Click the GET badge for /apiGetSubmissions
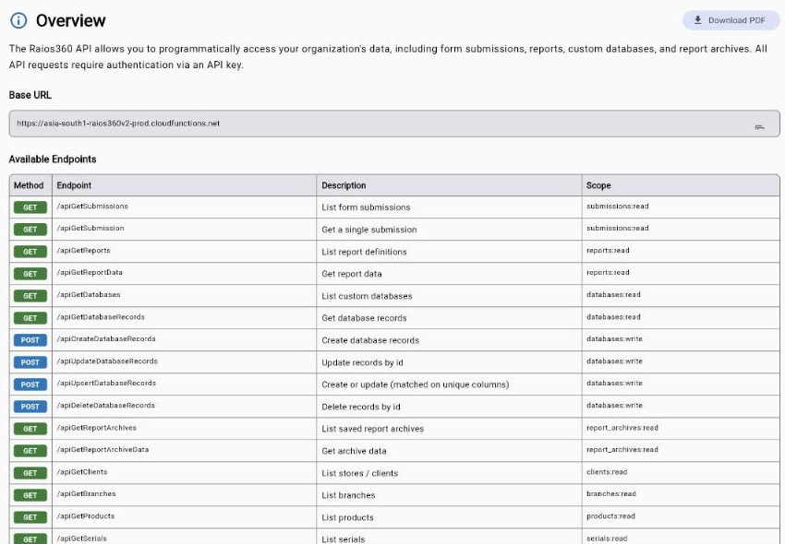The image size is (785, 544). [x=30, y=207]
